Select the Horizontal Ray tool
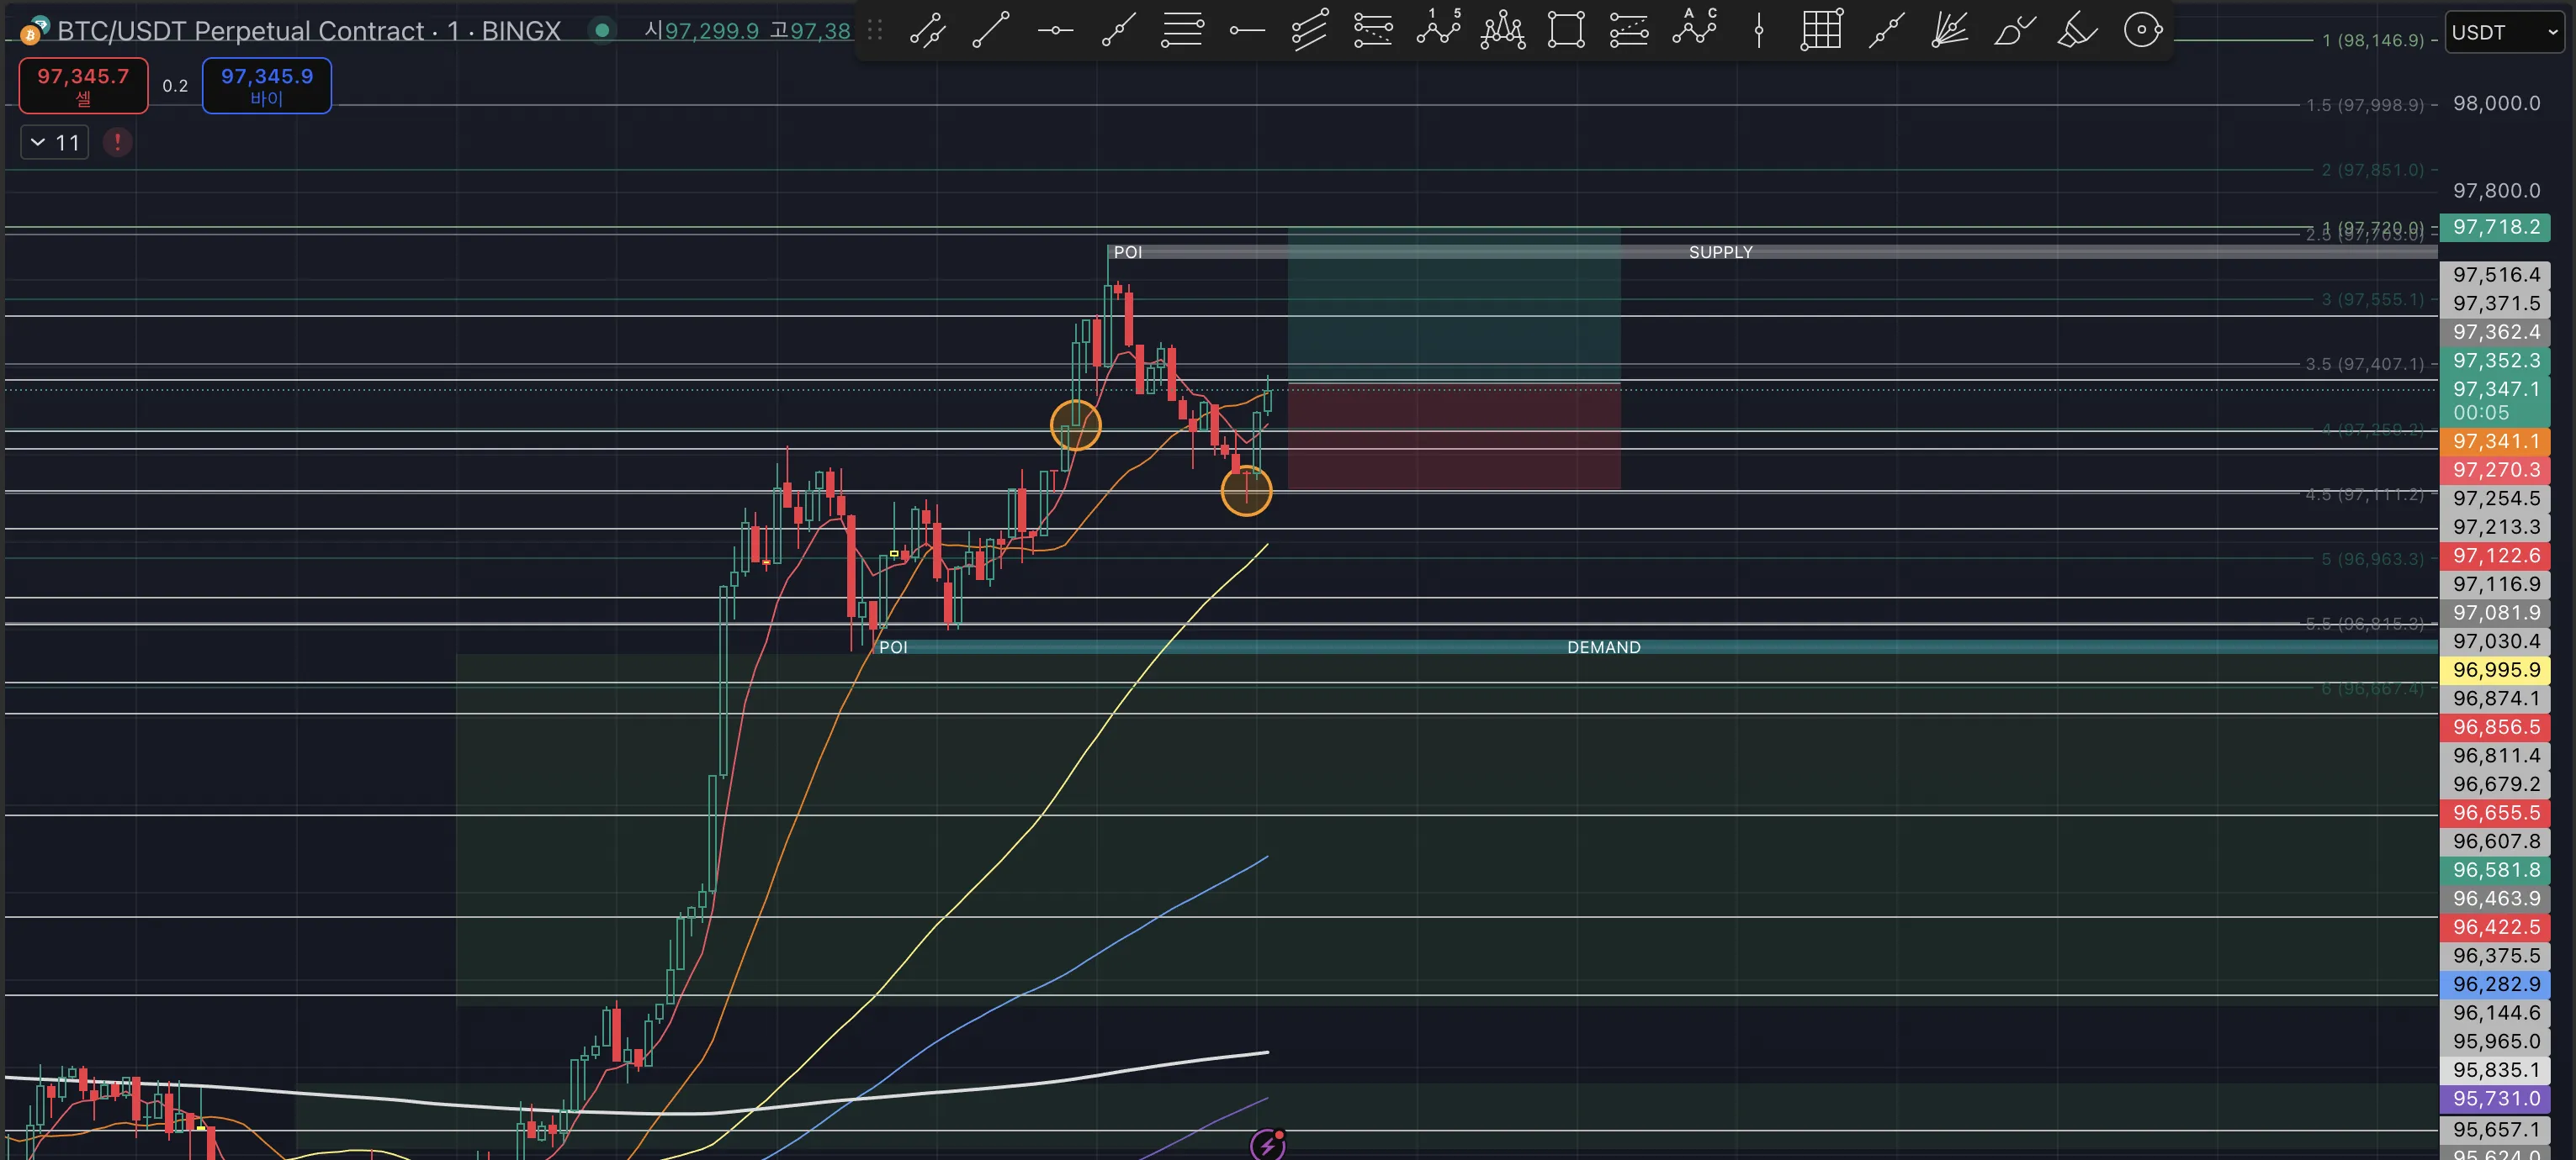 point(1246,31)
